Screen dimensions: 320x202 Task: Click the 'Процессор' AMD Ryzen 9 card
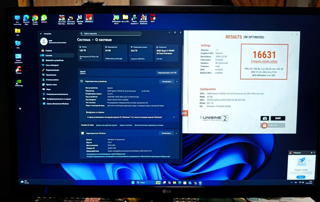166,53
